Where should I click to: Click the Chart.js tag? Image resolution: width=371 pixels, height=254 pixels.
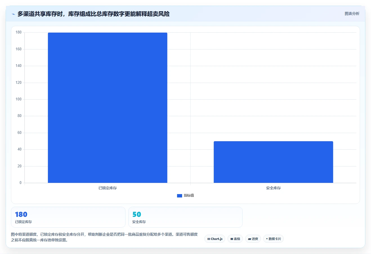pyautogui.click(x=215, y=239)
